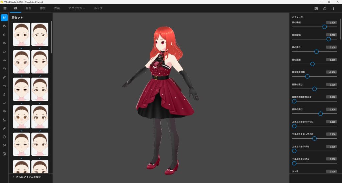
Task: Select the mouth curve category icon
Action: point(4,103)
